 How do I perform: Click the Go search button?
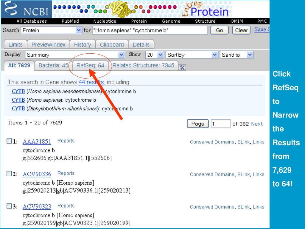click(220, 30)
